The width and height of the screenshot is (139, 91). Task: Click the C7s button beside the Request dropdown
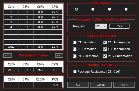pyautogui.click(x=119, y=26)
